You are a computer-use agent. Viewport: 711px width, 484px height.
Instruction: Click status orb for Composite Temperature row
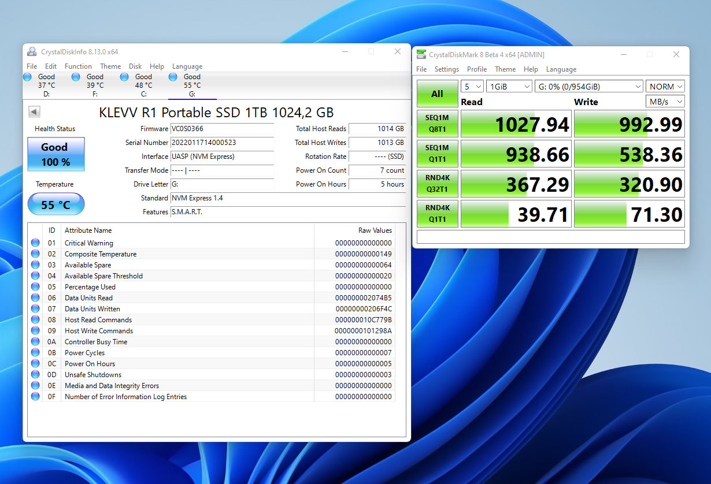(36, 254)
